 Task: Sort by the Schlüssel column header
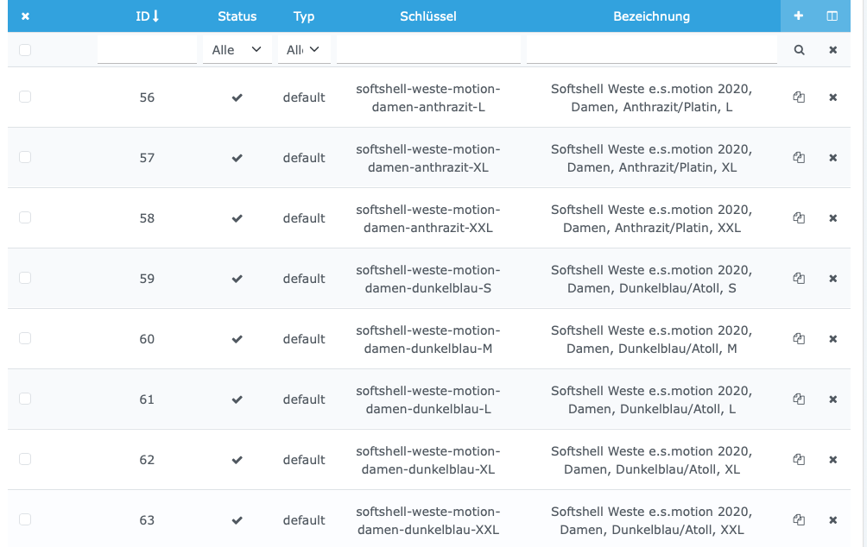click(x=428, y=16)
